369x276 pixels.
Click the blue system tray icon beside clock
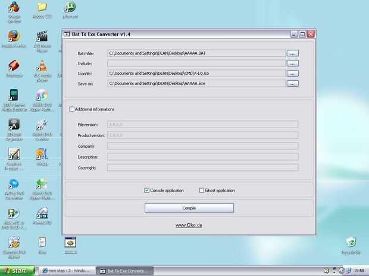pyautogui.click(x=349, y=271)
